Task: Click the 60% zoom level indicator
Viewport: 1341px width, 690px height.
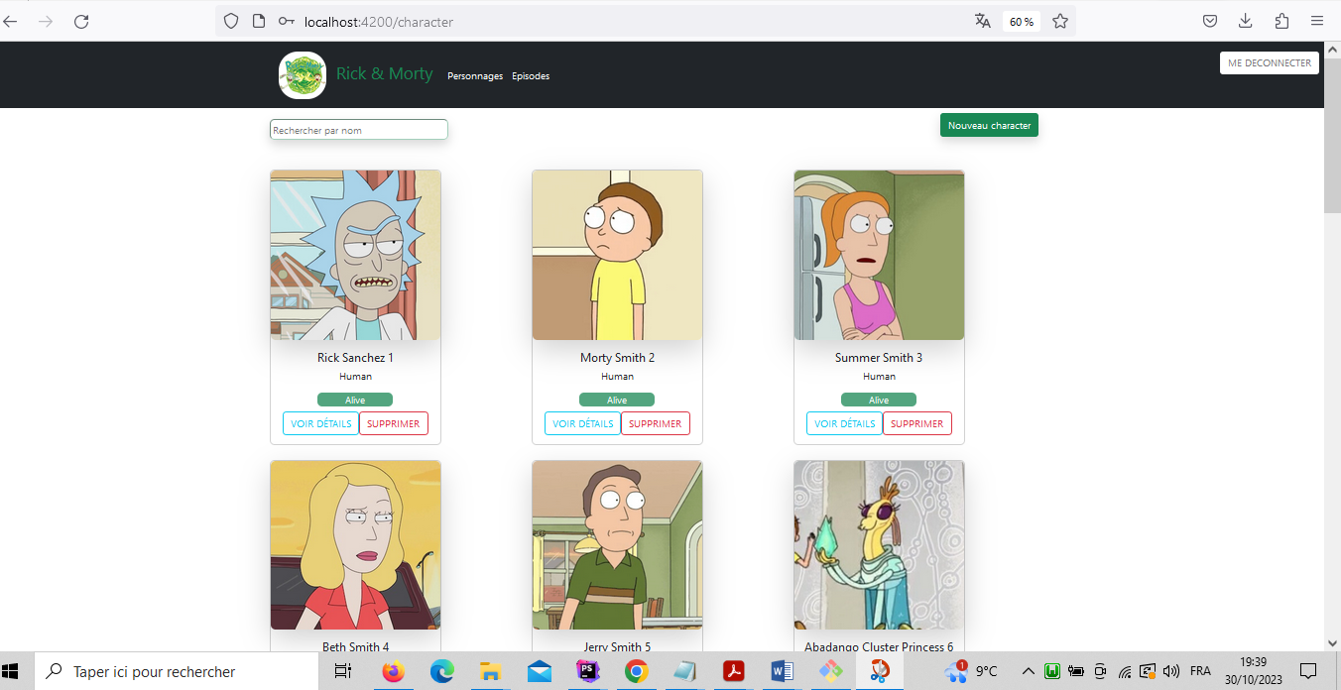Action: [1022, 21]
